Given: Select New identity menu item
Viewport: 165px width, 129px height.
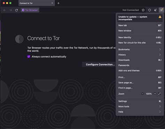Looking at the screenshot, I should [x=140, y=37].
